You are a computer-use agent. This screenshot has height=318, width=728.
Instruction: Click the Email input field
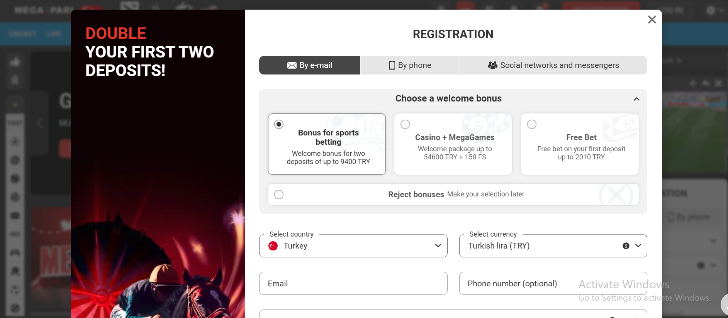[353, 283]
